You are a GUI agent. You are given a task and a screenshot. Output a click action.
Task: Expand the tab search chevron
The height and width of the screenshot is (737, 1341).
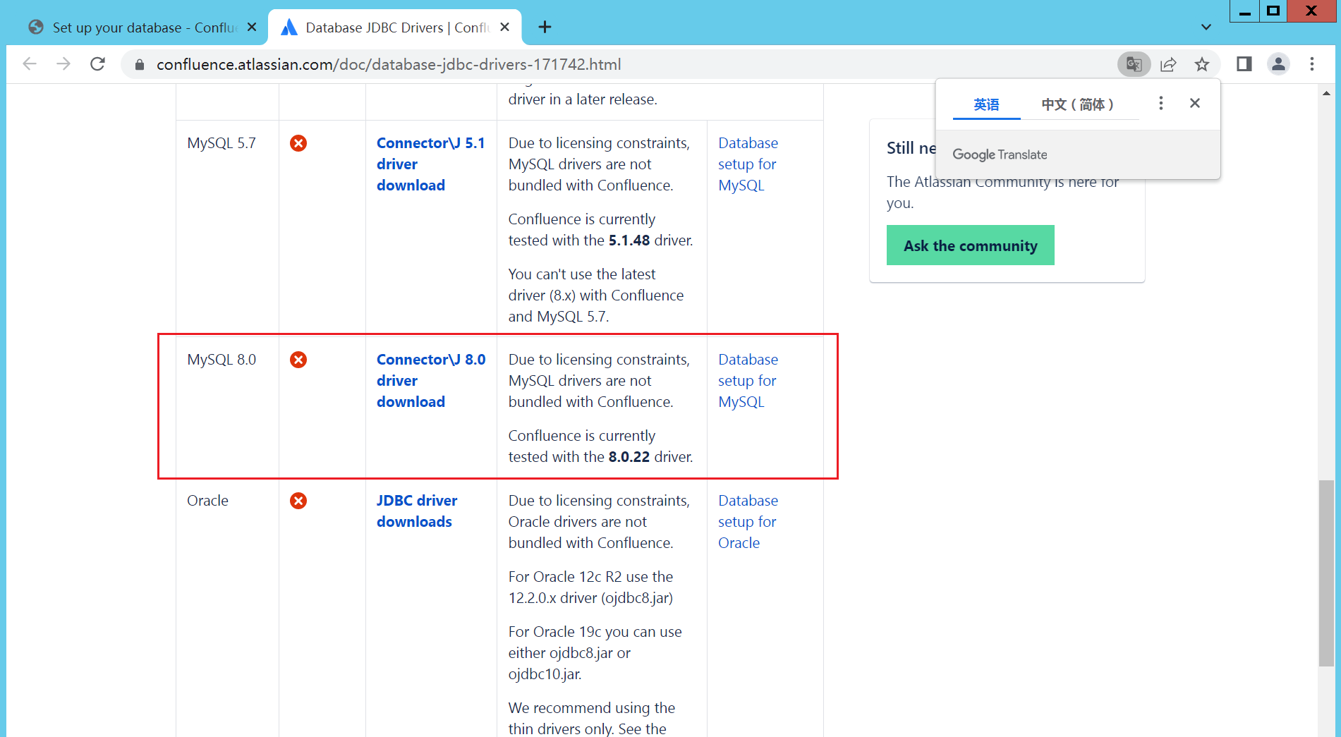(x=1206, y=28)
